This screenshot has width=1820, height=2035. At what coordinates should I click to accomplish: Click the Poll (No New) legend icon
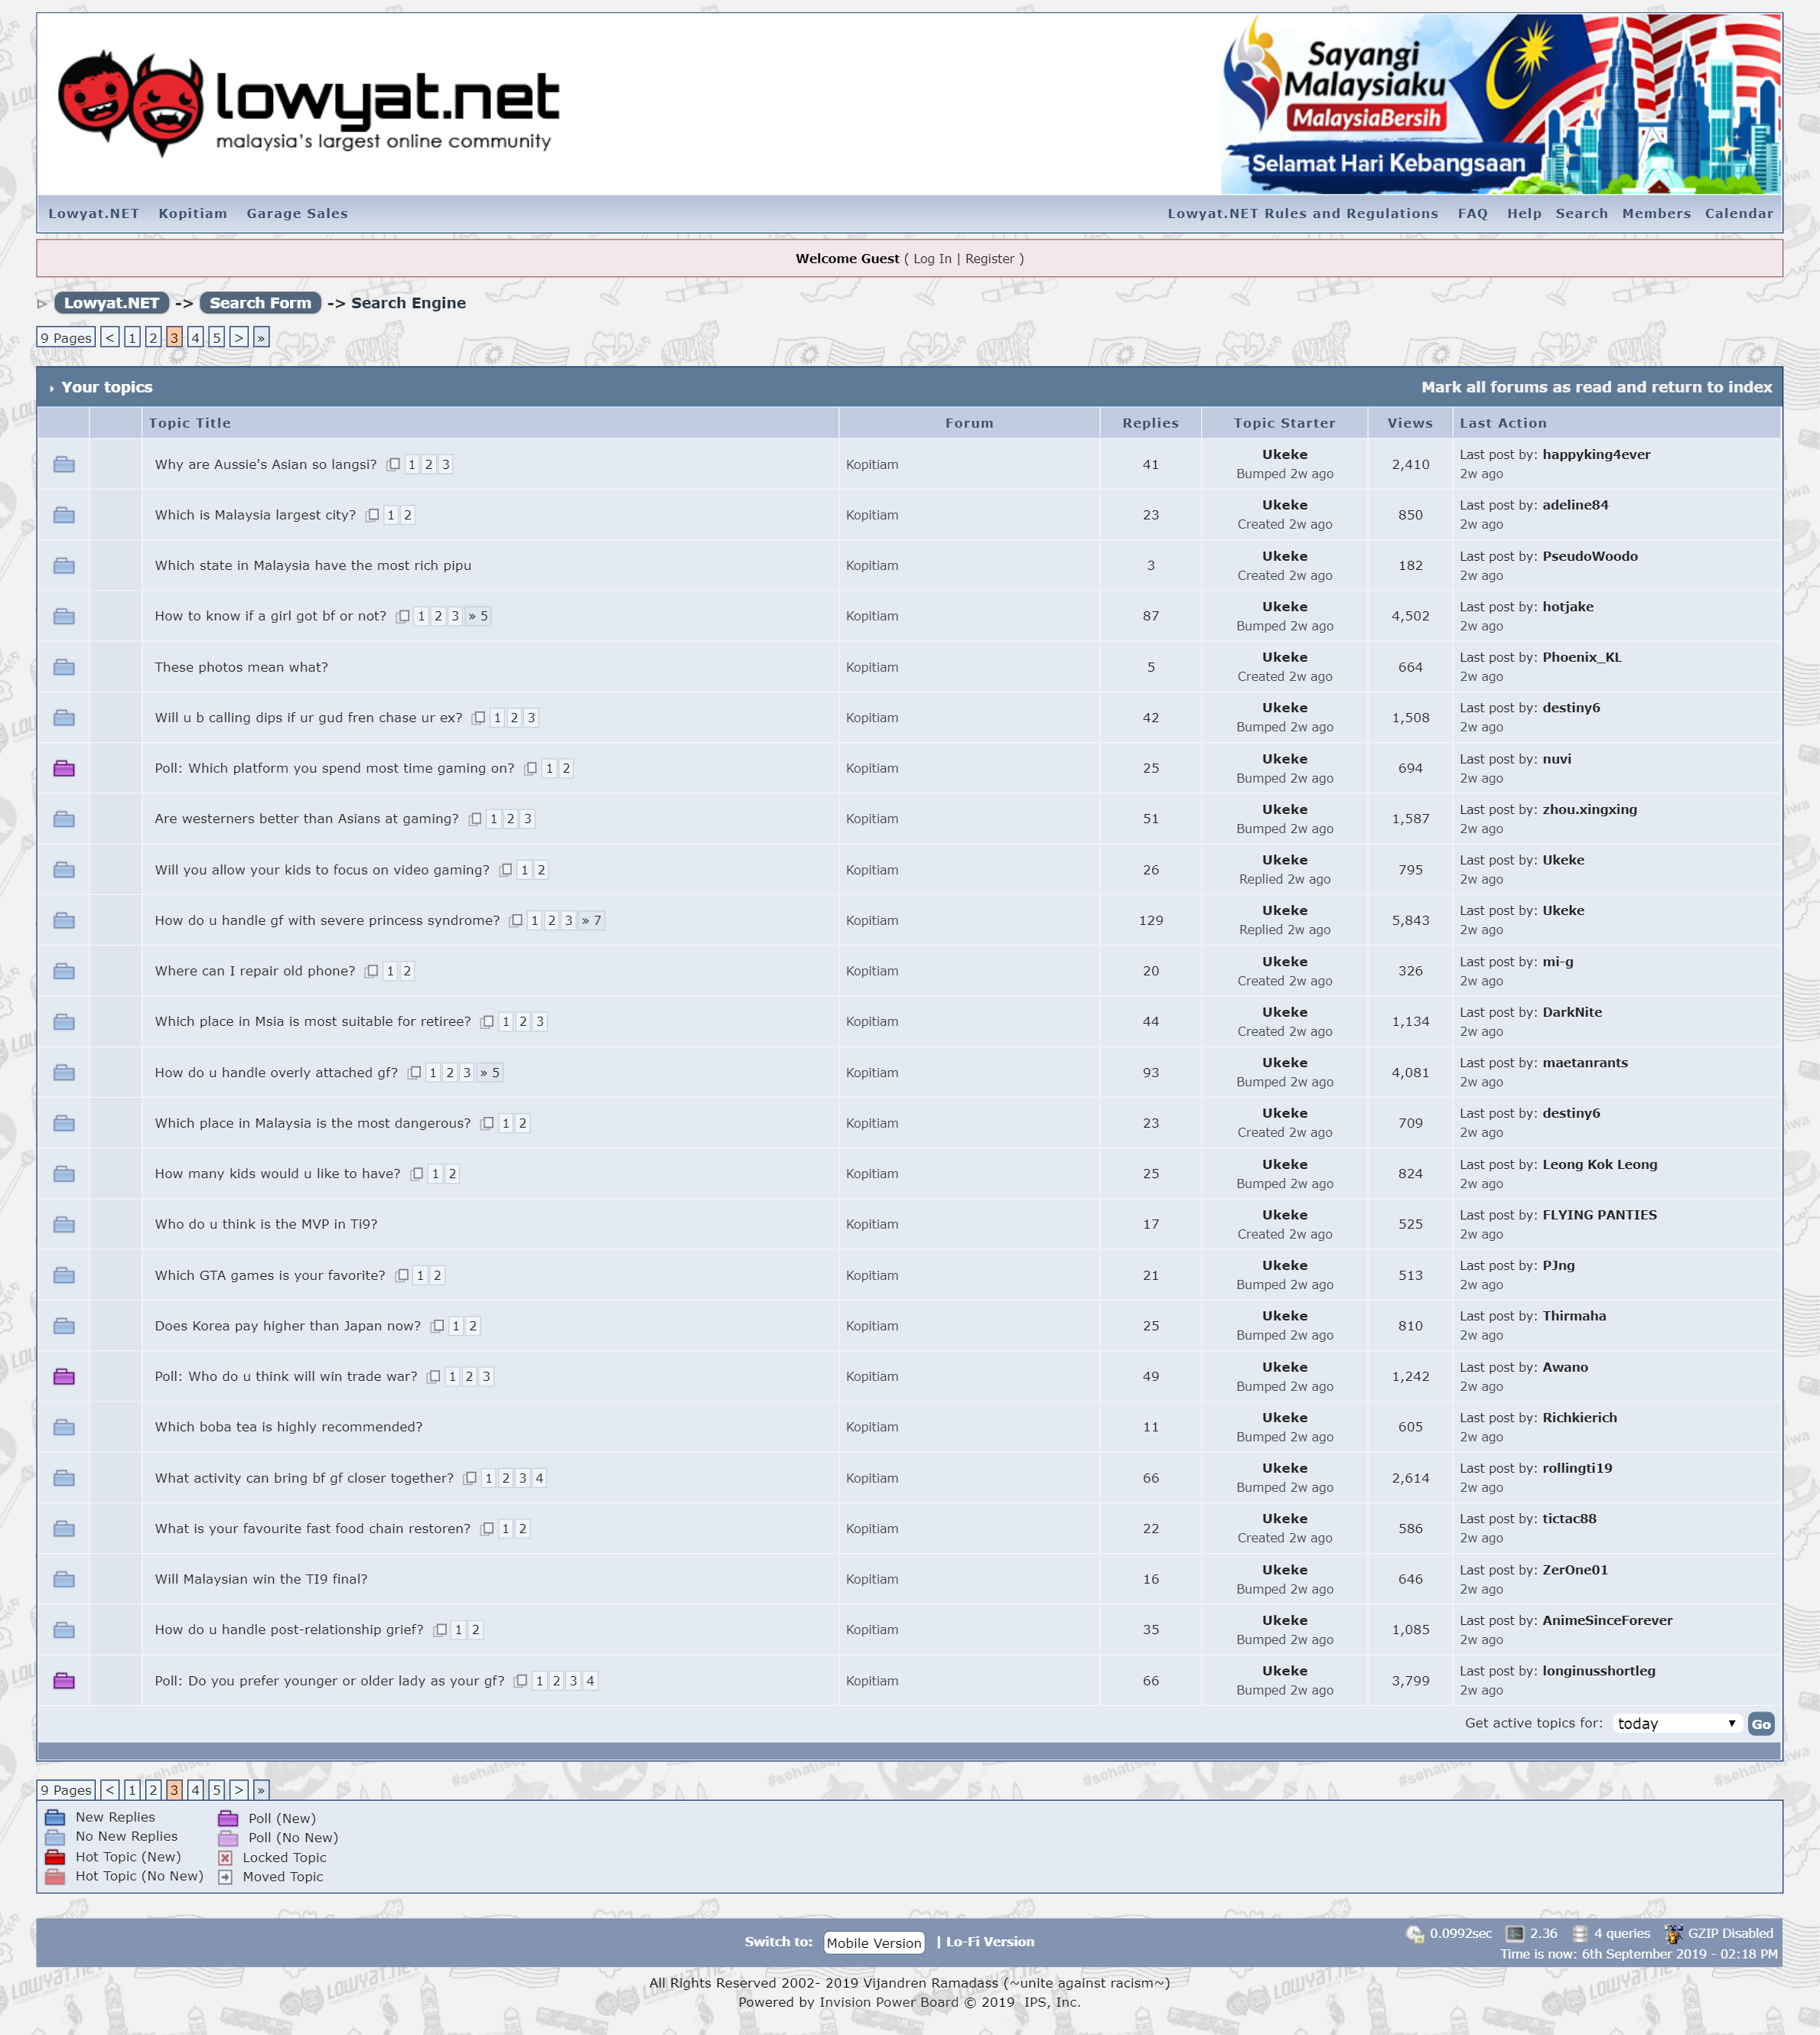click(x=227, y=1837)
